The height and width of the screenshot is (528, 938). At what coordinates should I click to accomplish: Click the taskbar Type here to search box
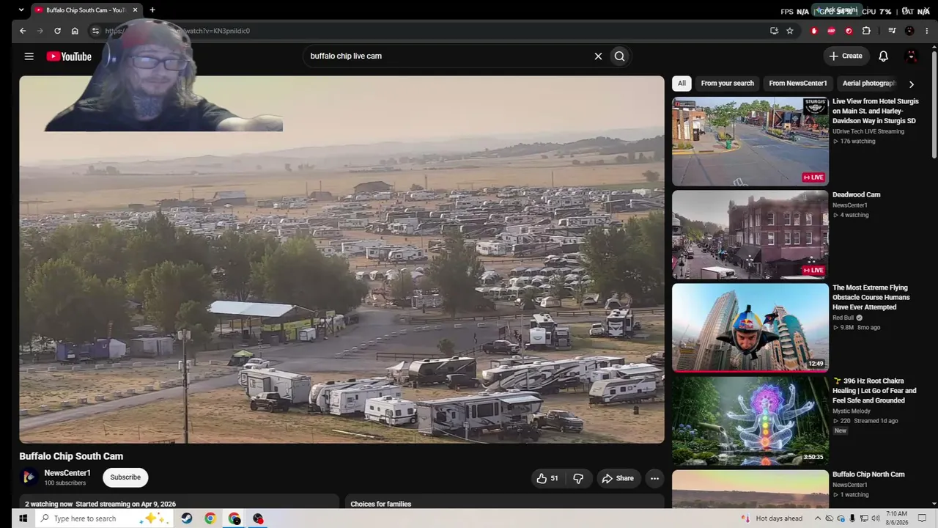pyautogui.click(x=103, y=518)
